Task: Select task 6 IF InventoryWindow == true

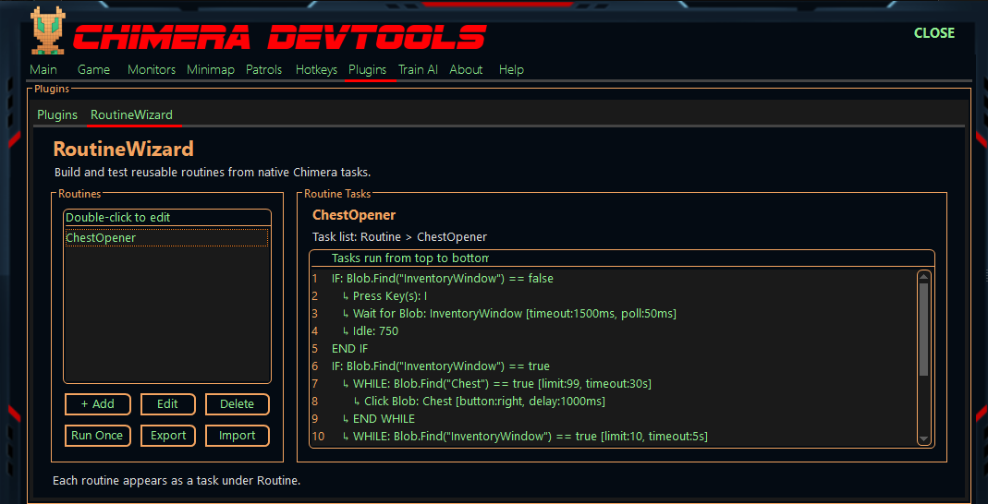Action: coord(614,366)
